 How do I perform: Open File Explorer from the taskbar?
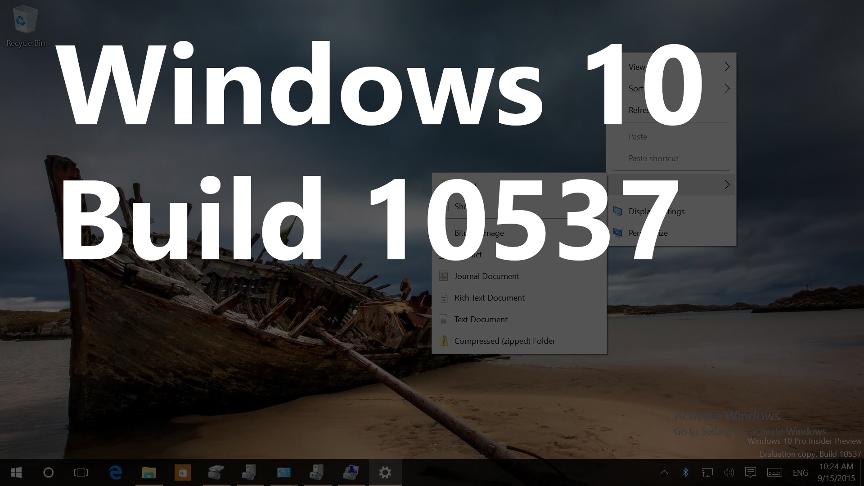pyautogui.click(x=149, y=472)
